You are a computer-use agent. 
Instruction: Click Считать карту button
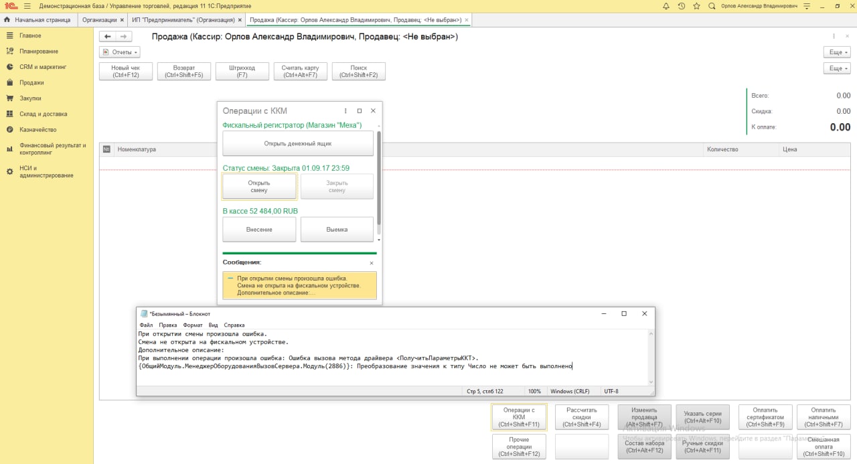point(300,72)
